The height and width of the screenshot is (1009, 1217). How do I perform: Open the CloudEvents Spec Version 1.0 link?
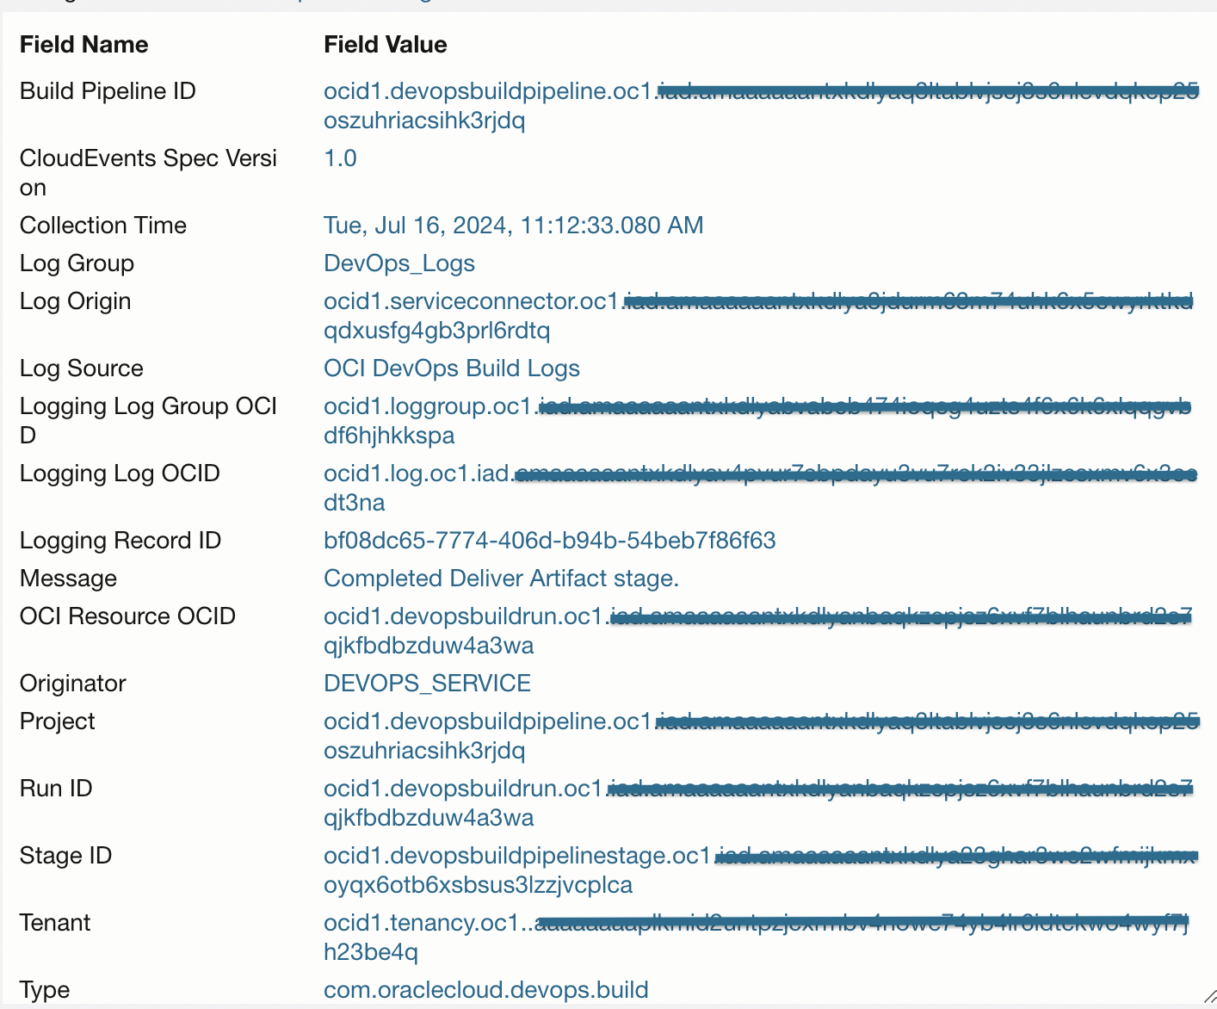(x=340, y=158)
